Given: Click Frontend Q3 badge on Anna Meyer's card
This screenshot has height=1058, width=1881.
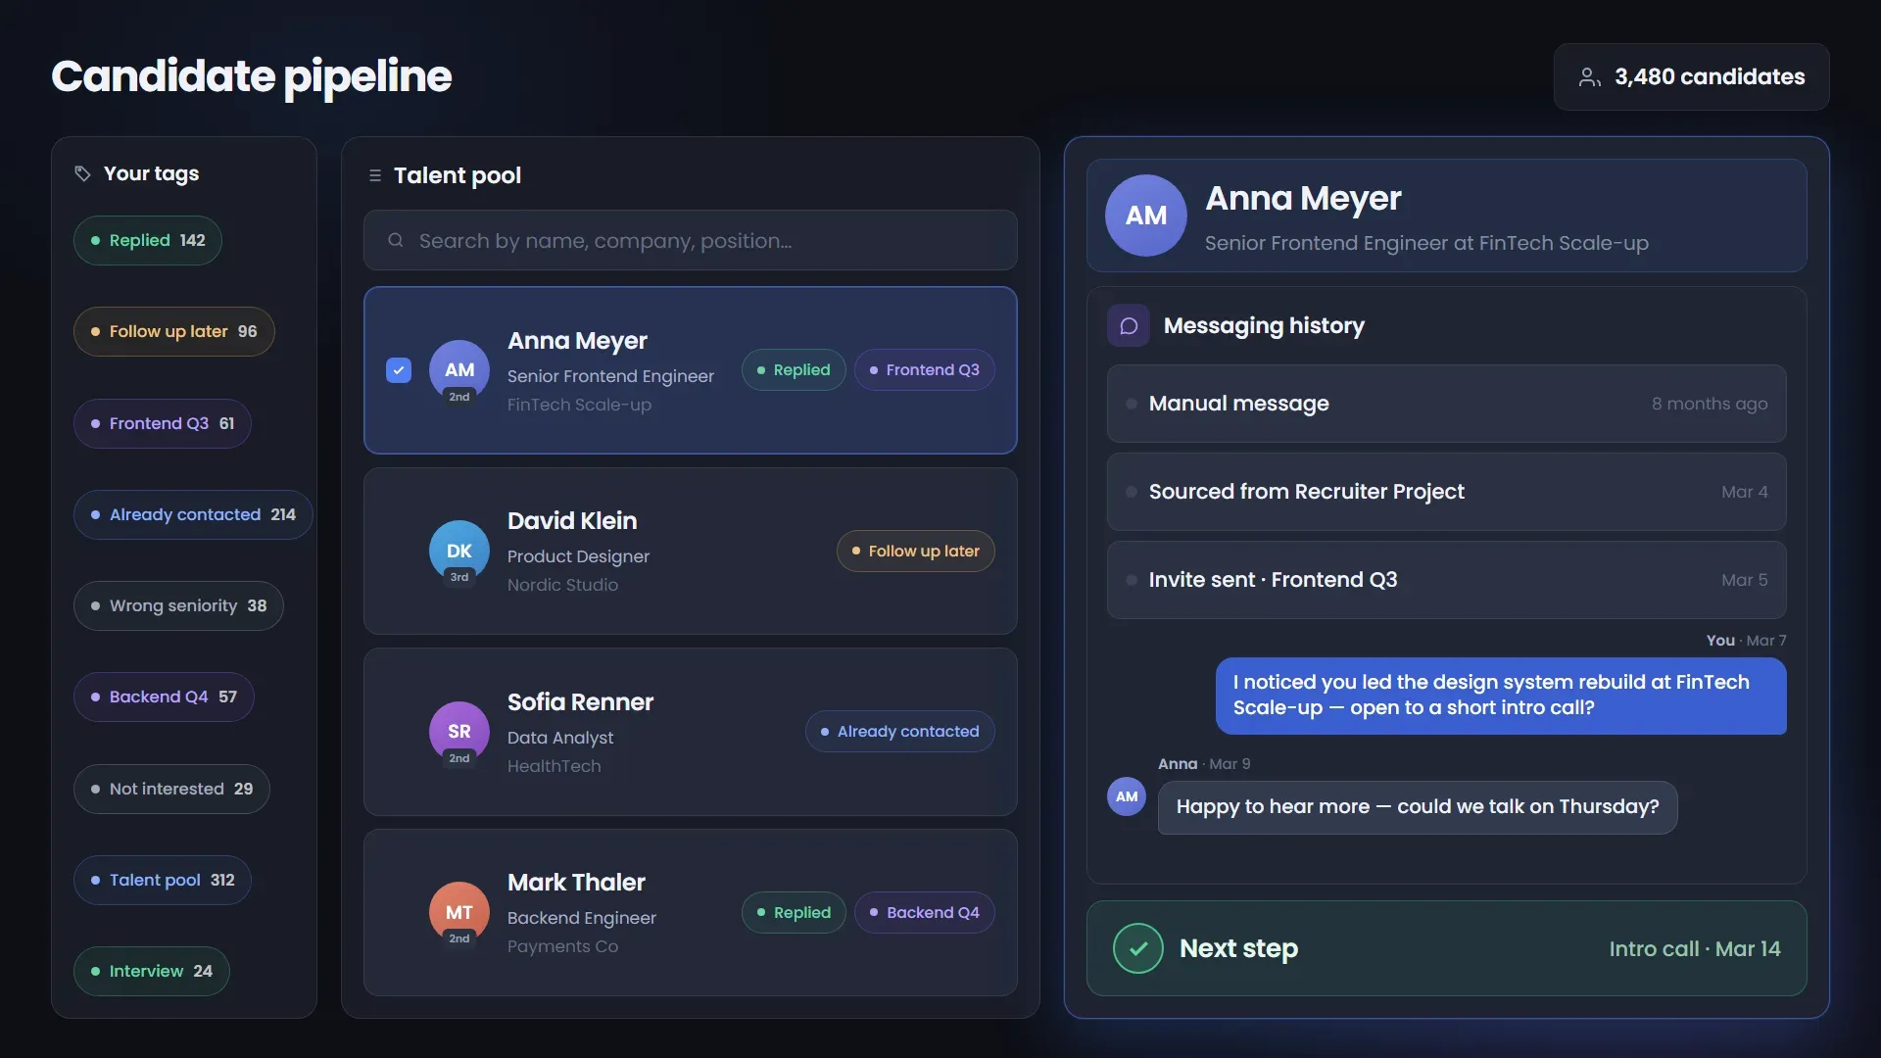Looking at the screenshot, I should click(925, 370).
